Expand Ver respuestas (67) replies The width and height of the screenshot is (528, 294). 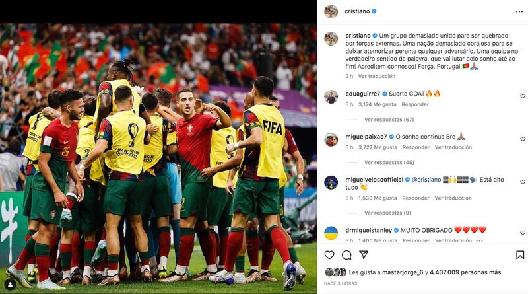click(389, 120)
